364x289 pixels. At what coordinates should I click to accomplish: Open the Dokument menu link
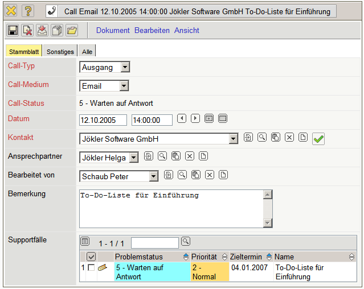tap(113, 30)
